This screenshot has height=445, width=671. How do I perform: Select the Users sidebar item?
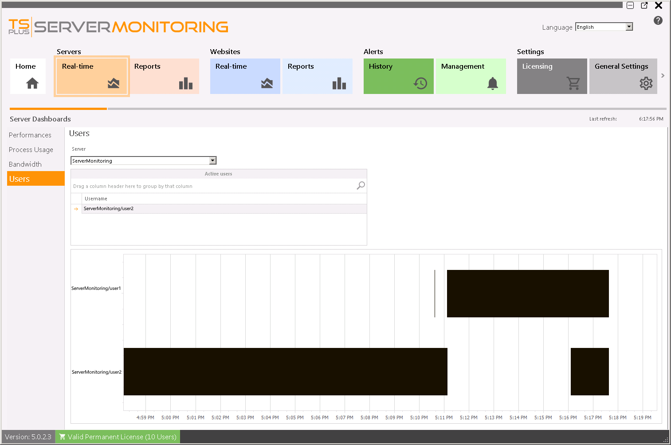coord(19,179)
